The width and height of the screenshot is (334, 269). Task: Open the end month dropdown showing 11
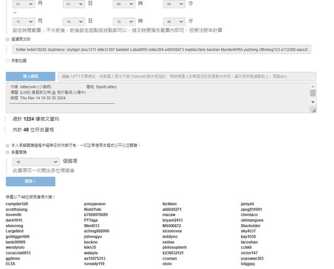point(23,21)
